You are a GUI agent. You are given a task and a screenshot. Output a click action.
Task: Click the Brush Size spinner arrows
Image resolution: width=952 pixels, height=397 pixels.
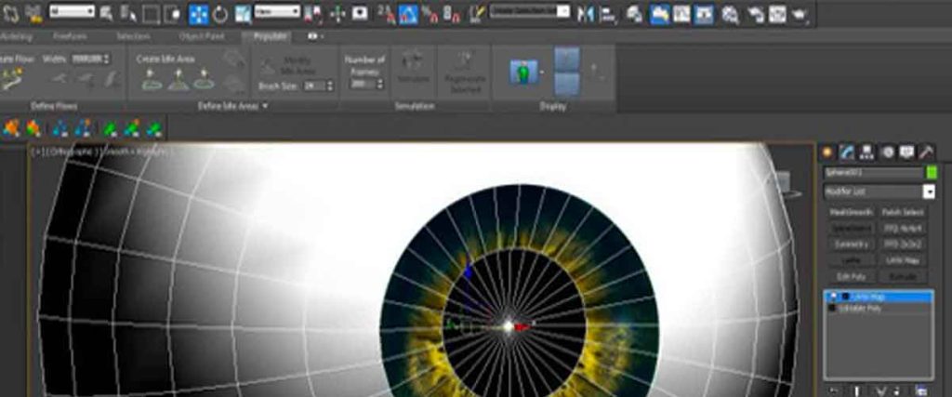(330, 86)
